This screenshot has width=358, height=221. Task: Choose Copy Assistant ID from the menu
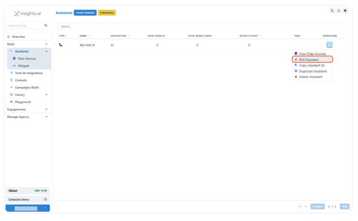pyautogui.click(x=312, y=65)
